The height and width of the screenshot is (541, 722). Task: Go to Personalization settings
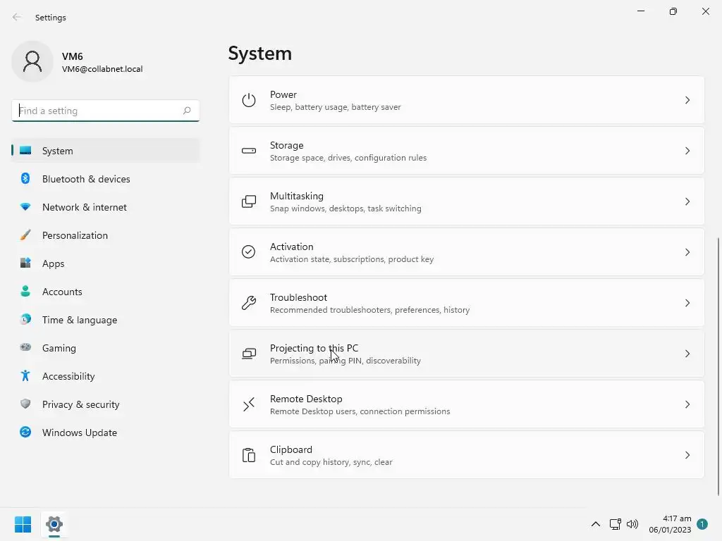tap(75, 235)
